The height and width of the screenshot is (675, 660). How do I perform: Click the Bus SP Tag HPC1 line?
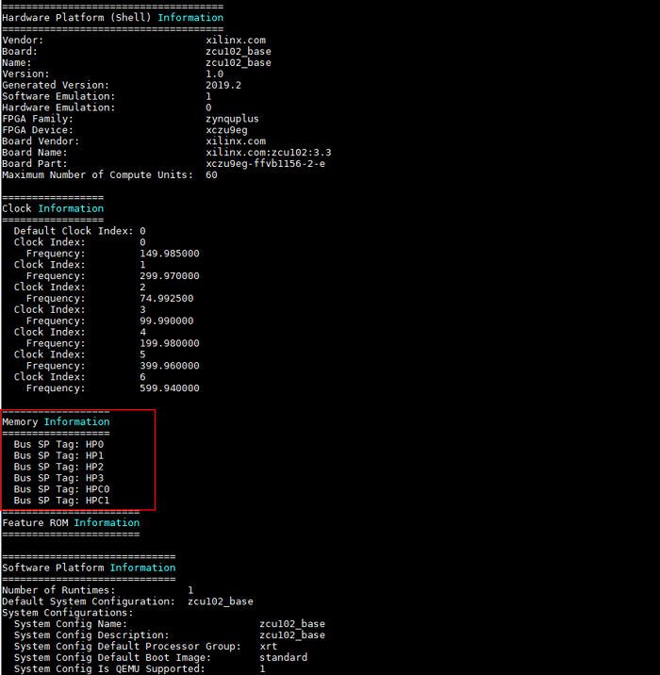pos(61,501)
